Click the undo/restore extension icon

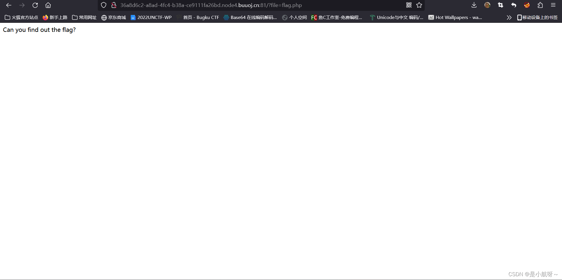click(514, 5)
